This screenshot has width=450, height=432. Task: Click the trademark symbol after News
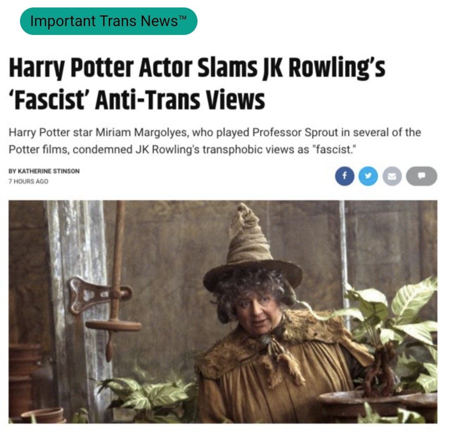[x=182, y=17]
